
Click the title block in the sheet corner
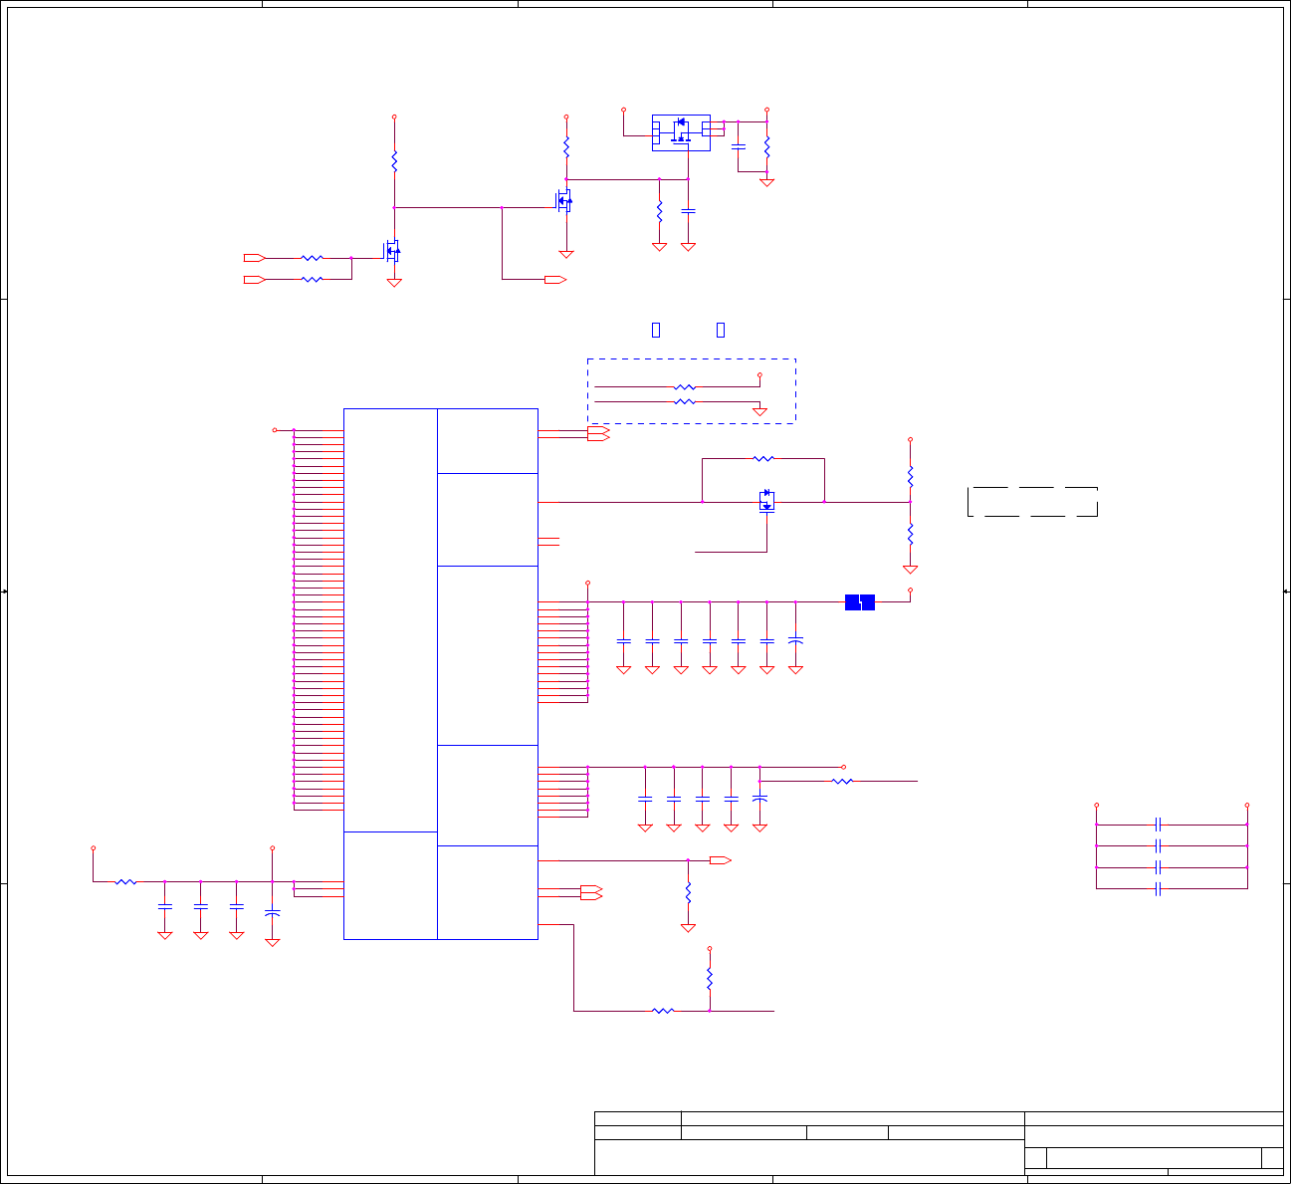pos(939,1143)
